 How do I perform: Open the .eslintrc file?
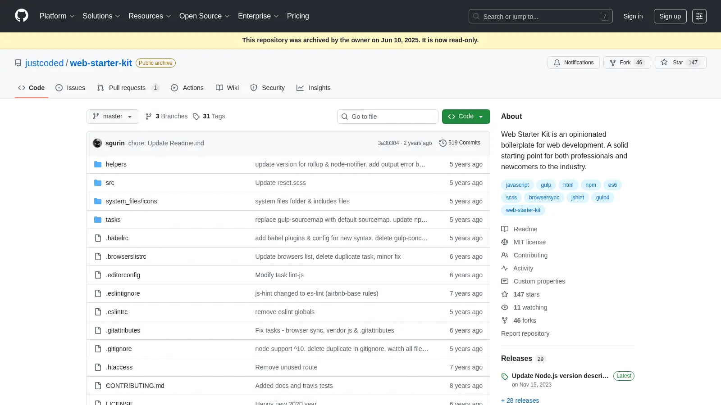click(x=117, y=312)
